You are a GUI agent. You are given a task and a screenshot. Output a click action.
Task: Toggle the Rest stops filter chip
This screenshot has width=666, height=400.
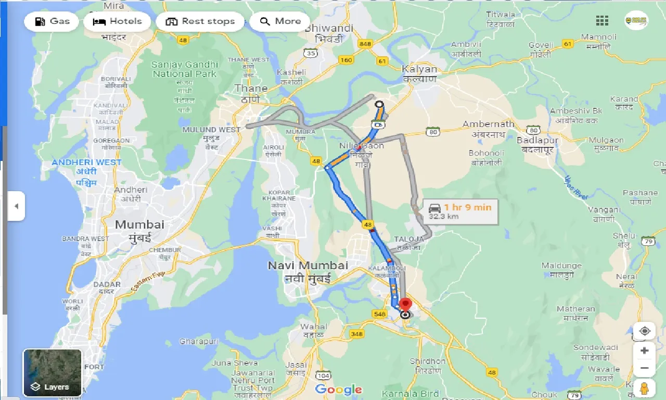click(200, 21)
